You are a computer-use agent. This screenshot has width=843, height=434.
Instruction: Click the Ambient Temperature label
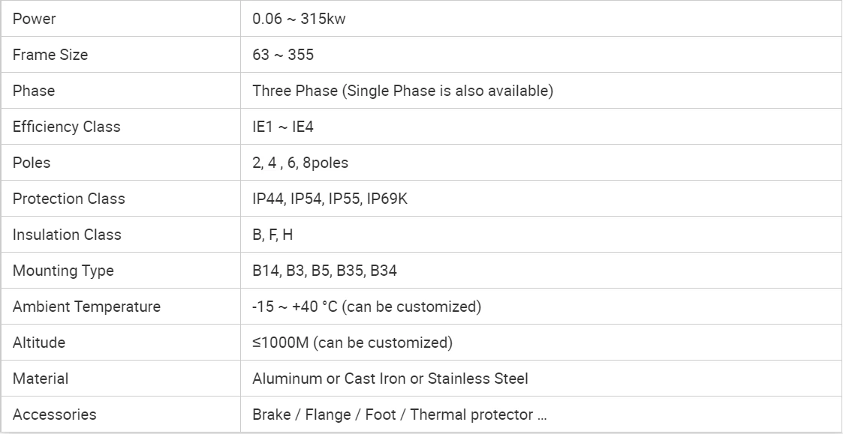pyautogui.click(x=86, y=307)
